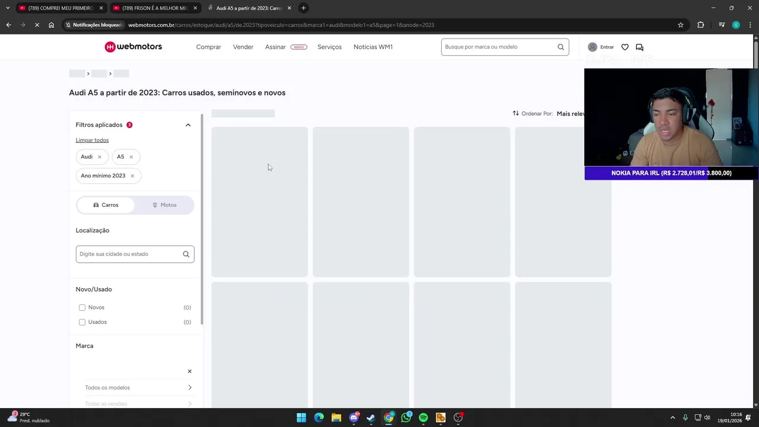Click the user profile avatar icon
759x427 pixels.
(x=592, y=47)
